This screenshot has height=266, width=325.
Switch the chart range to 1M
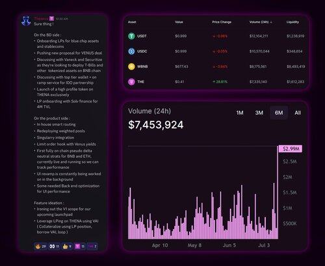[240, 113]
